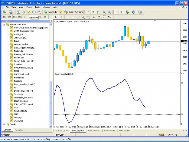Open the Tools menu

(37, 7)
